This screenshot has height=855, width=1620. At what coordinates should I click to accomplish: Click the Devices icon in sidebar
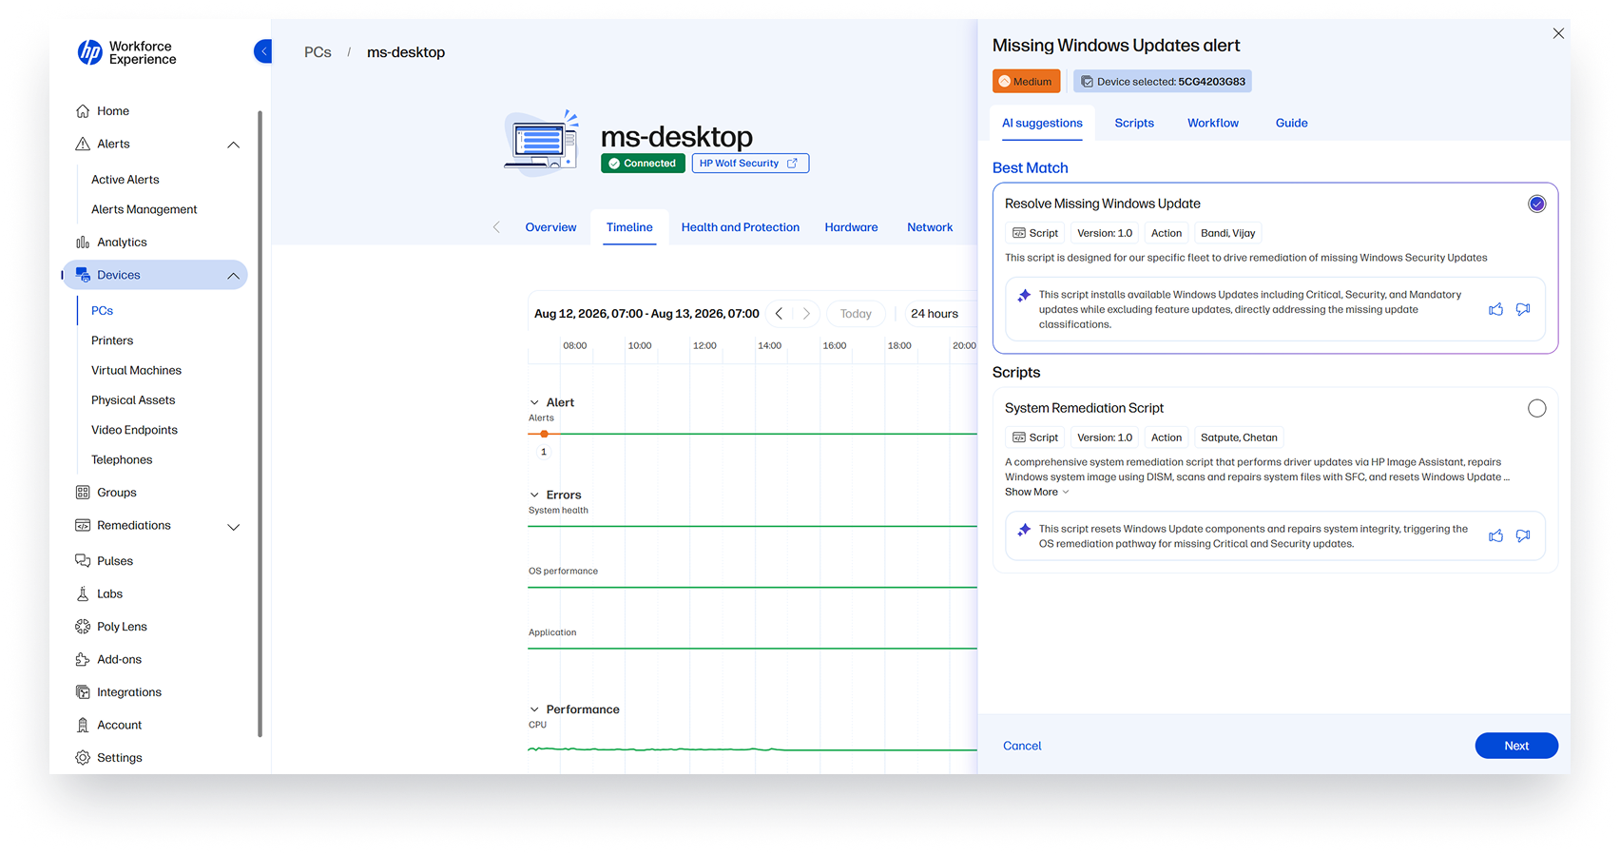(x=83, y=275)
